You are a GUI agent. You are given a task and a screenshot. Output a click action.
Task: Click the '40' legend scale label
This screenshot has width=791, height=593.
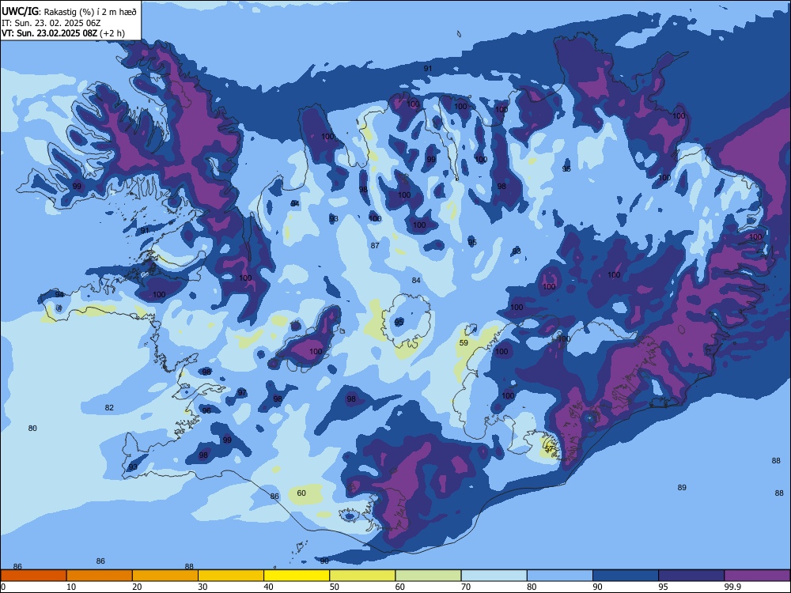coord(268,587)
